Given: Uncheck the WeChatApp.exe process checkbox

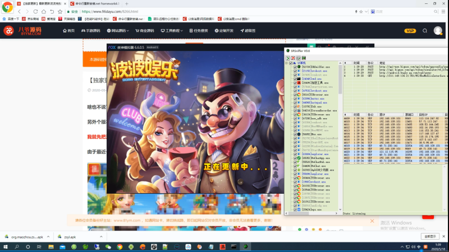Looking at the screenshot, I should coord(295,158).
